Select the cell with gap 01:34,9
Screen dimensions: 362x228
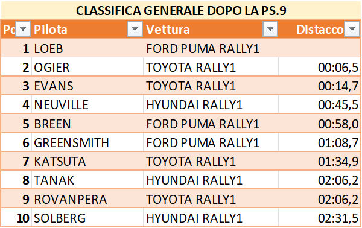coord(320,161)
